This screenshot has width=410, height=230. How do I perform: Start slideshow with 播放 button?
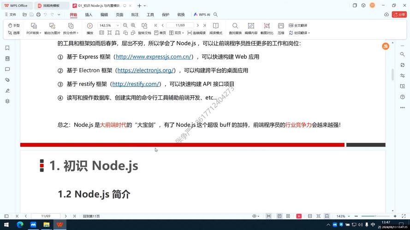point(89,29)
